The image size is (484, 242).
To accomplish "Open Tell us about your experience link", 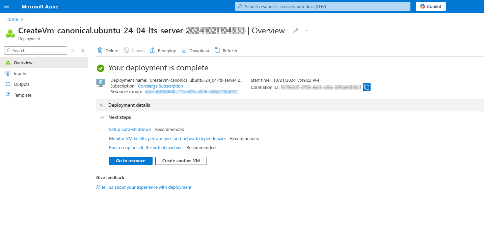I will click(146, 187).
